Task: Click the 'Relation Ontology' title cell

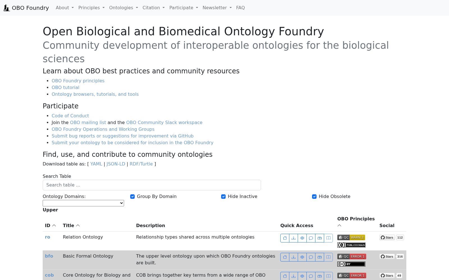Action: (x=83, y=237)
